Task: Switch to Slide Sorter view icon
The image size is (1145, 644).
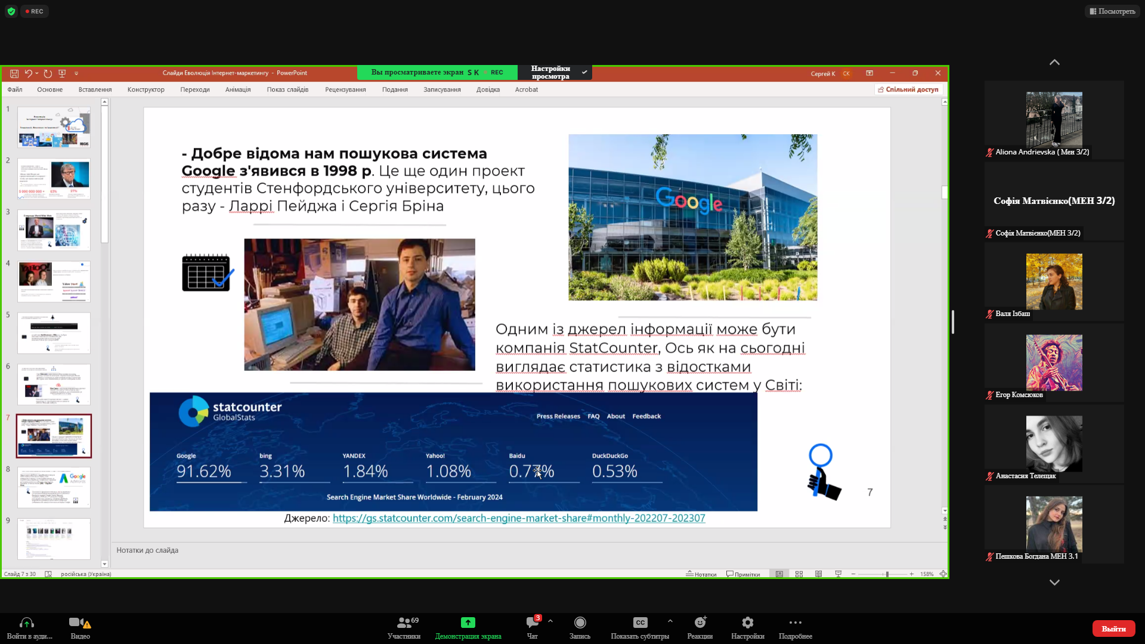Action: (799, 574)
